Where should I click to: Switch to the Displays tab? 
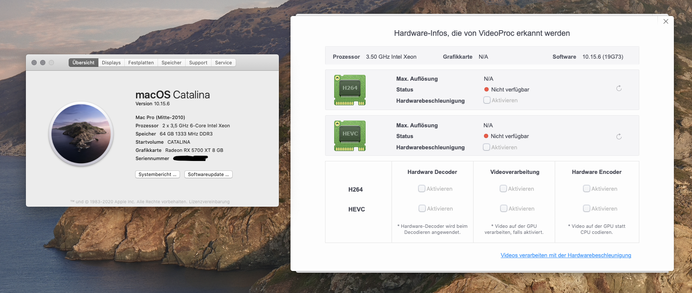click(x=111, y=63)
